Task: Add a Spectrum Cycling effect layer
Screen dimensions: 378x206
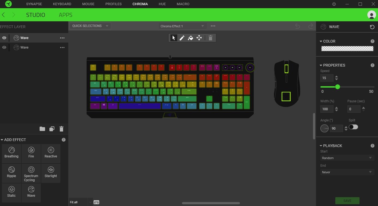Action: point(31,173)
